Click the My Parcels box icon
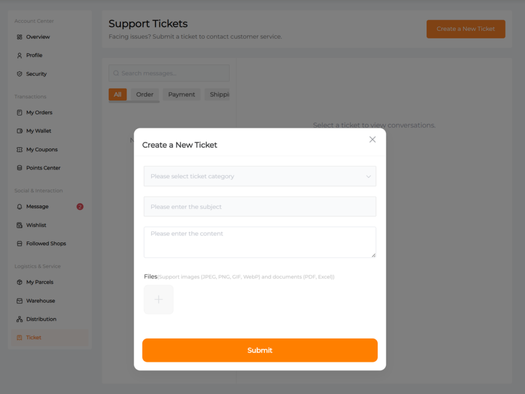This screenshot has height=394, width=525. [19, 282]
